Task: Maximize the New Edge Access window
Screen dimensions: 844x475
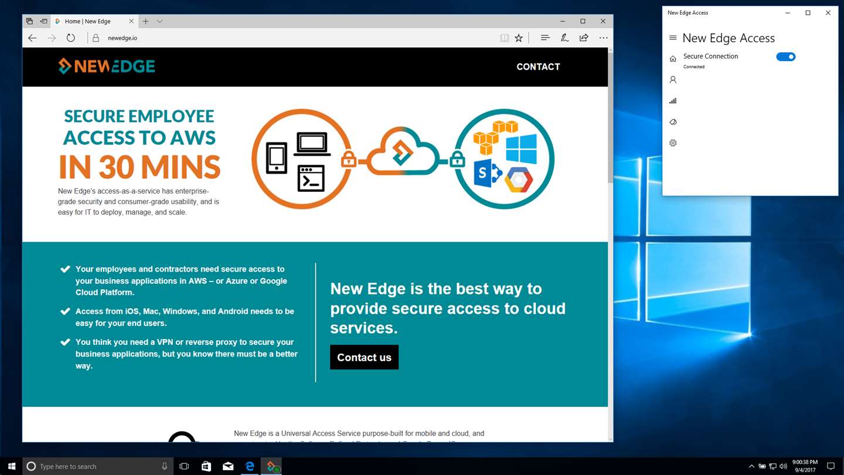Action: 808,13
